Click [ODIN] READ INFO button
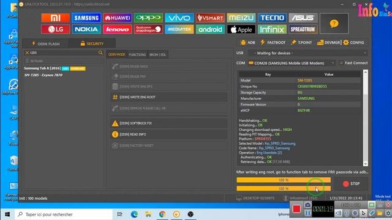Viewport: 392px width, 220px height. 169,134
